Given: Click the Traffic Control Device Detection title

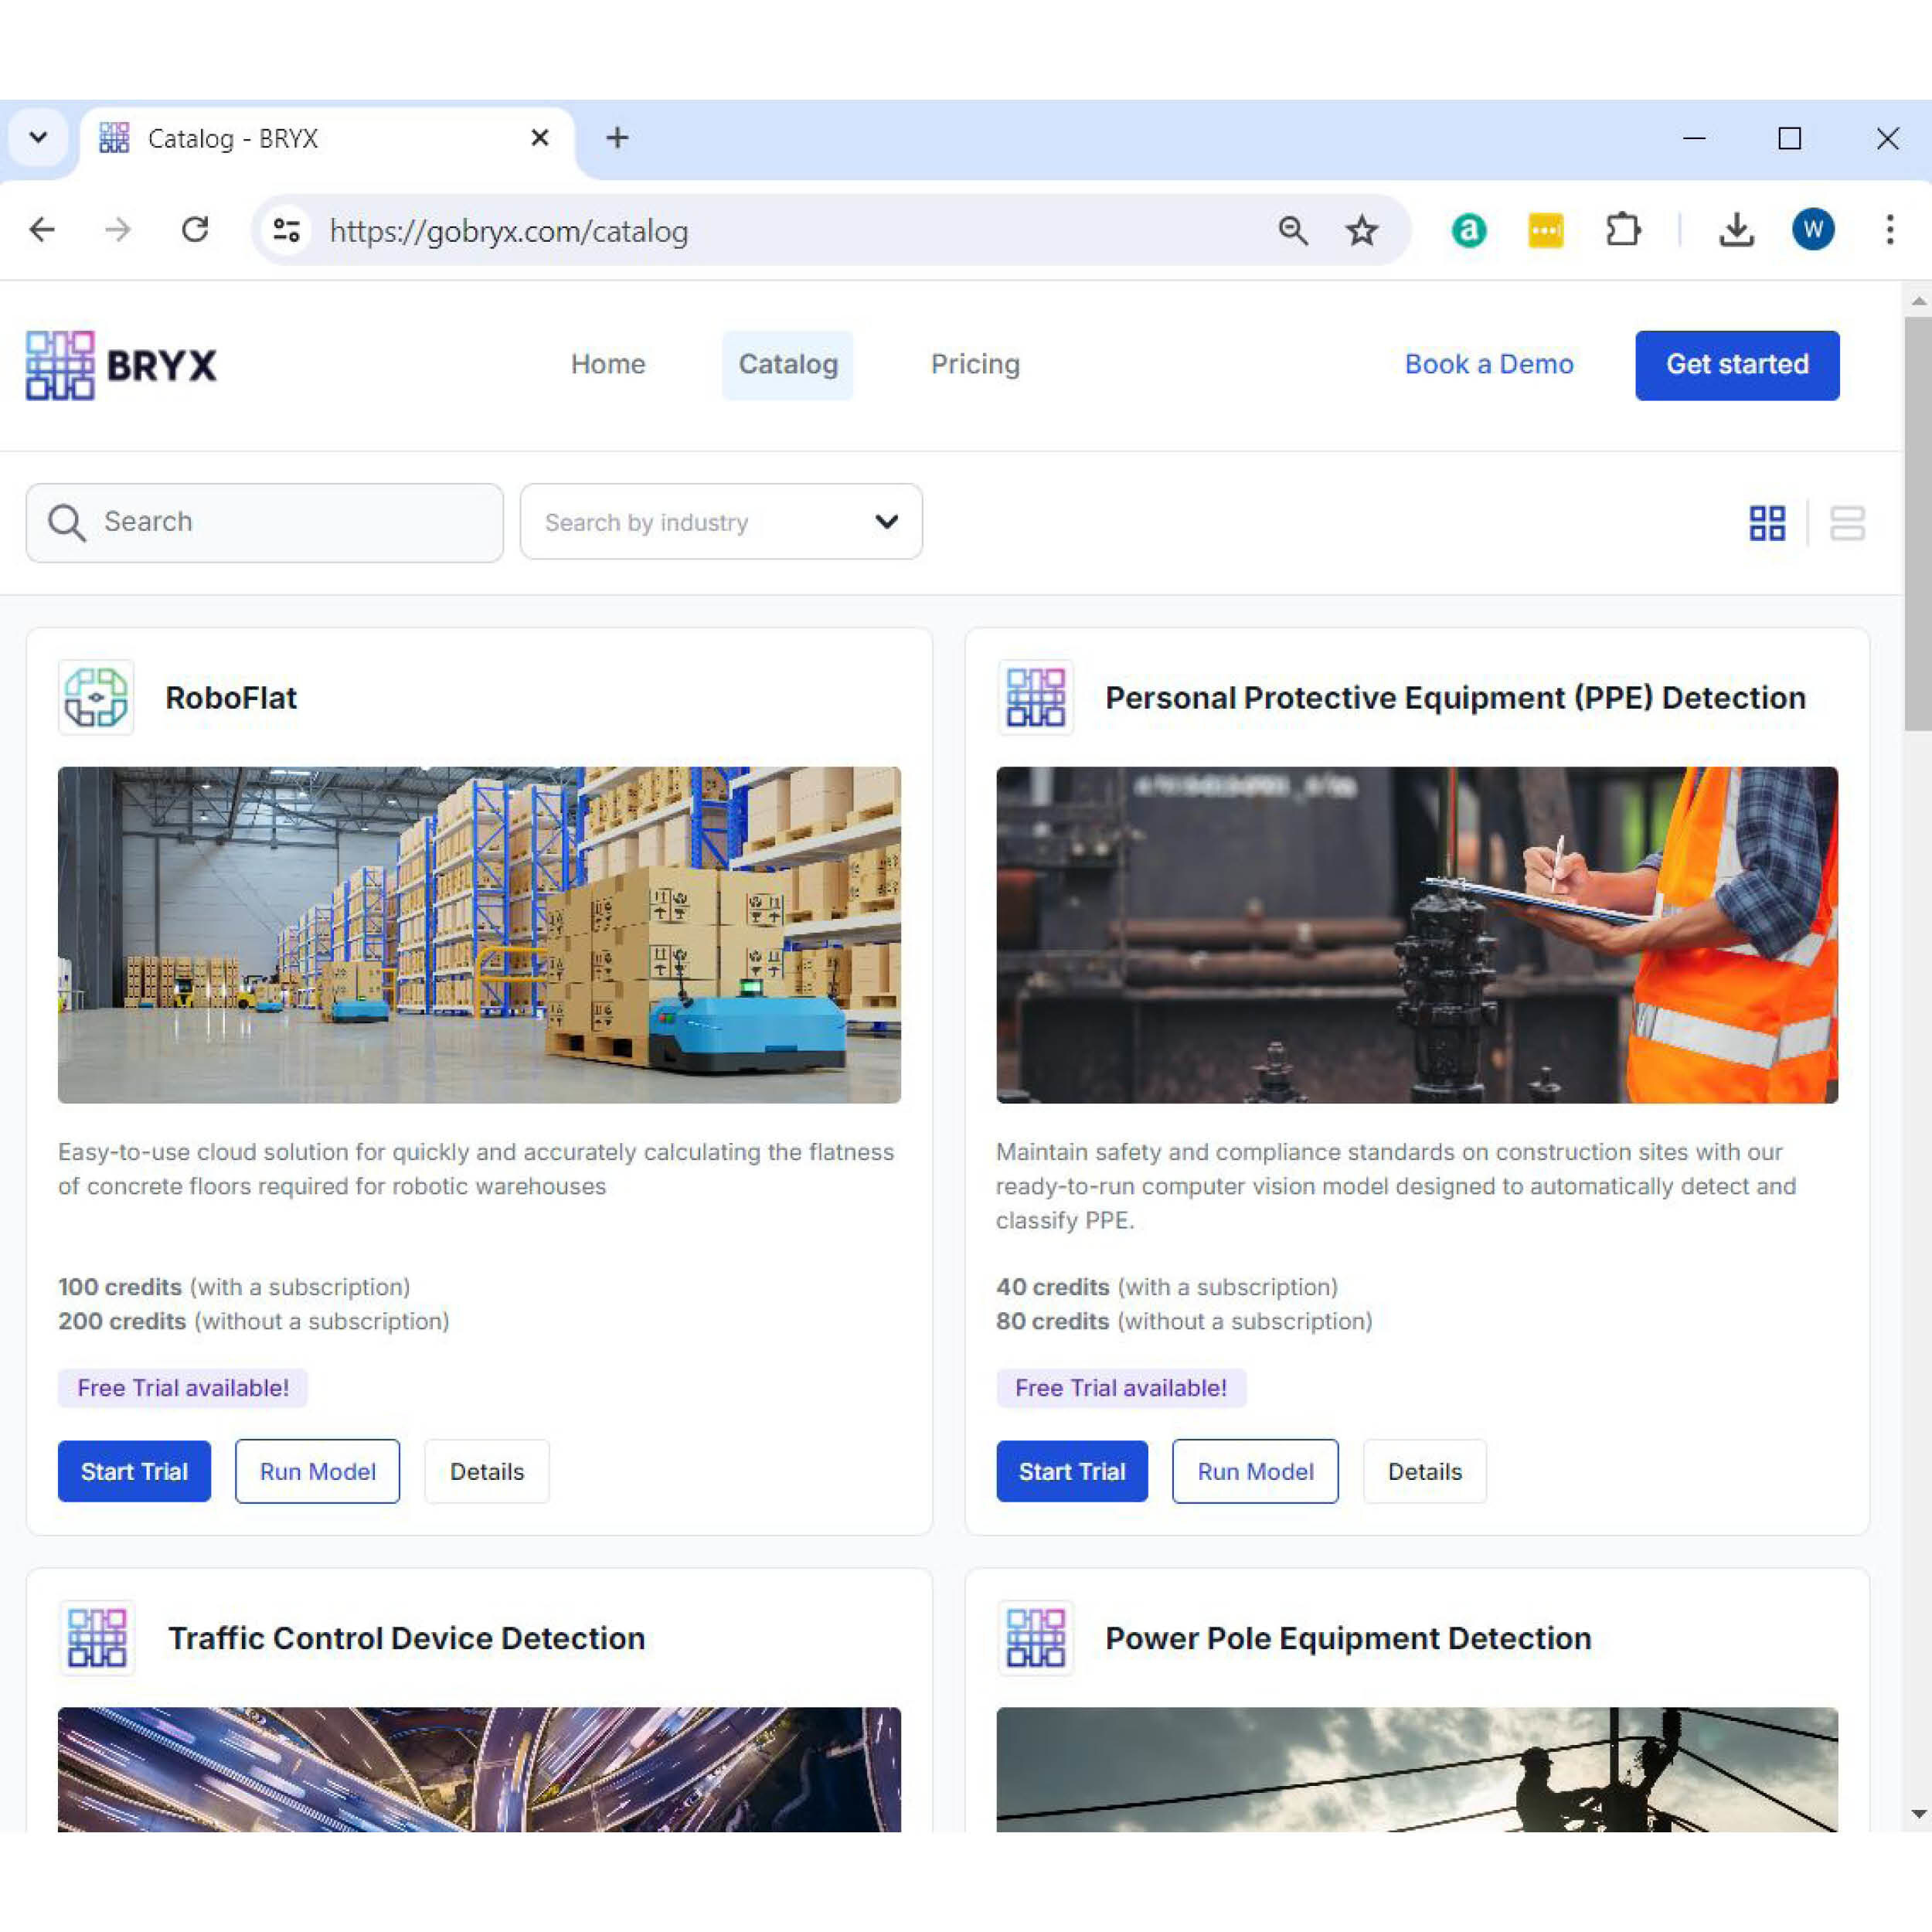Looking at the screenshot, I should tap(406, 1638).
